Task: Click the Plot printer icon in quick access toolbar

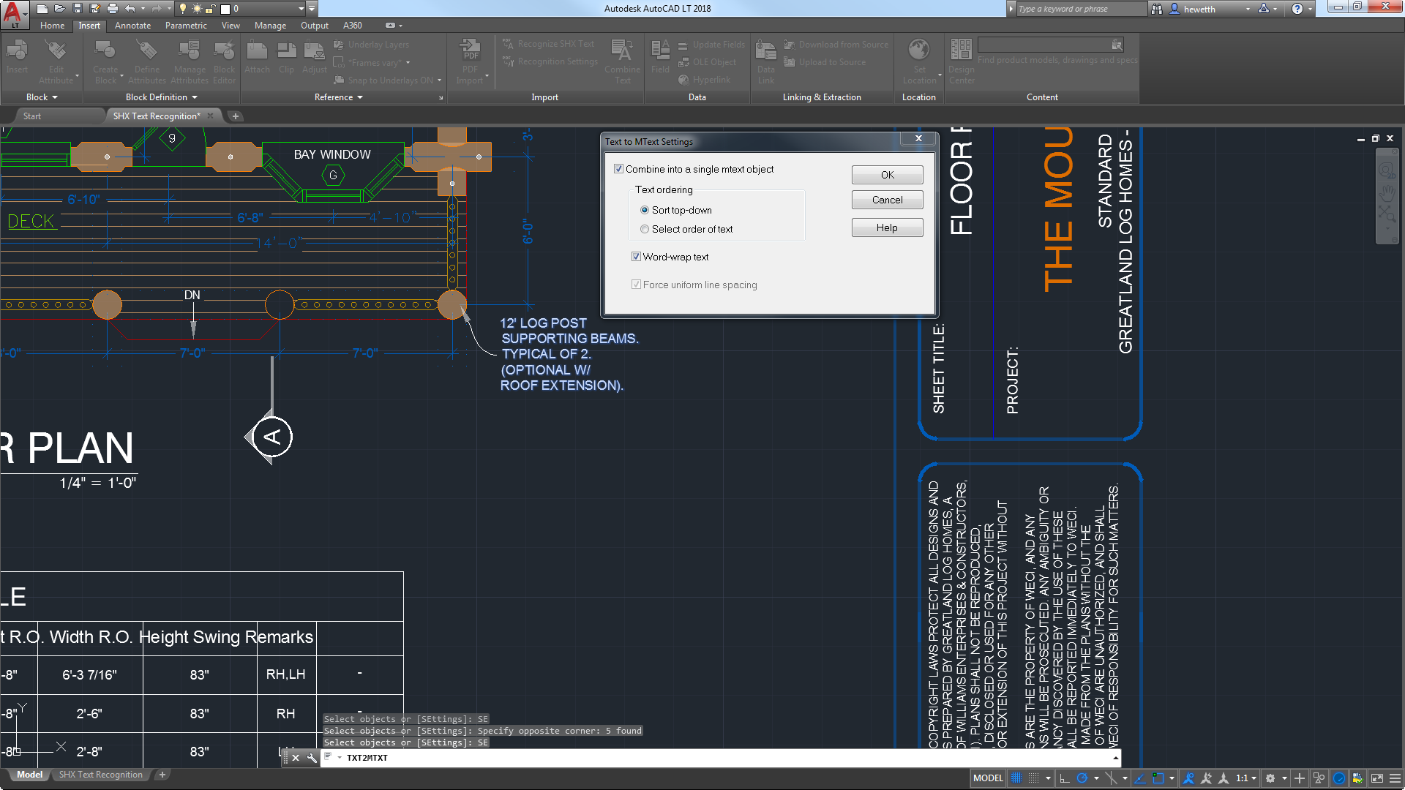Action: [x=113, y=9]
